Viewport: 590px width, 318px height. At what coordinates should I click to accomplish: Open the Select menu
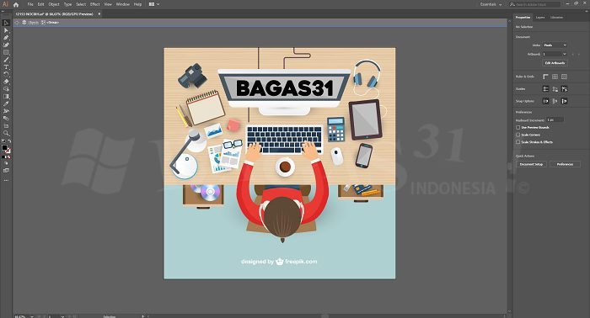click(x=81, y=4)
